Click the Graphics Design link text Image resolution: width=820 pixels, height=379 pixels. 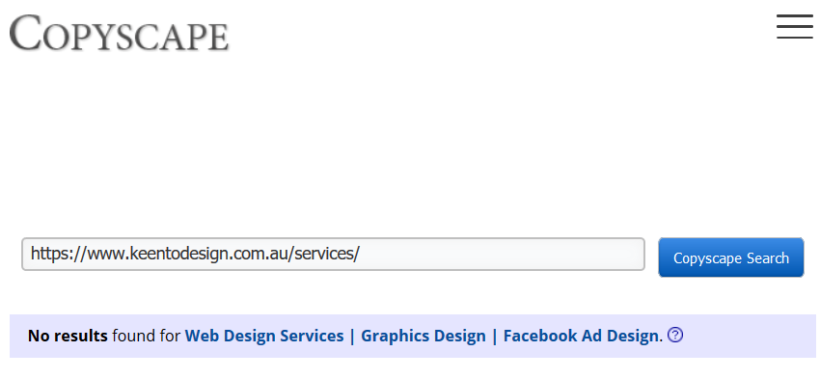424,336
